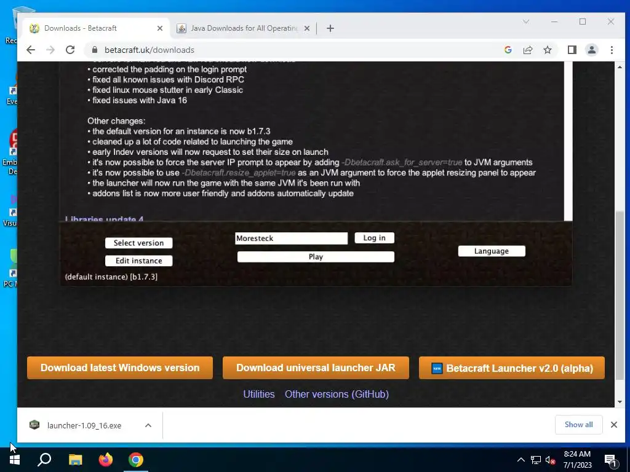Click Select version in launcher image
This screenshot has width=630, height=472.
[x=138, y=243]
